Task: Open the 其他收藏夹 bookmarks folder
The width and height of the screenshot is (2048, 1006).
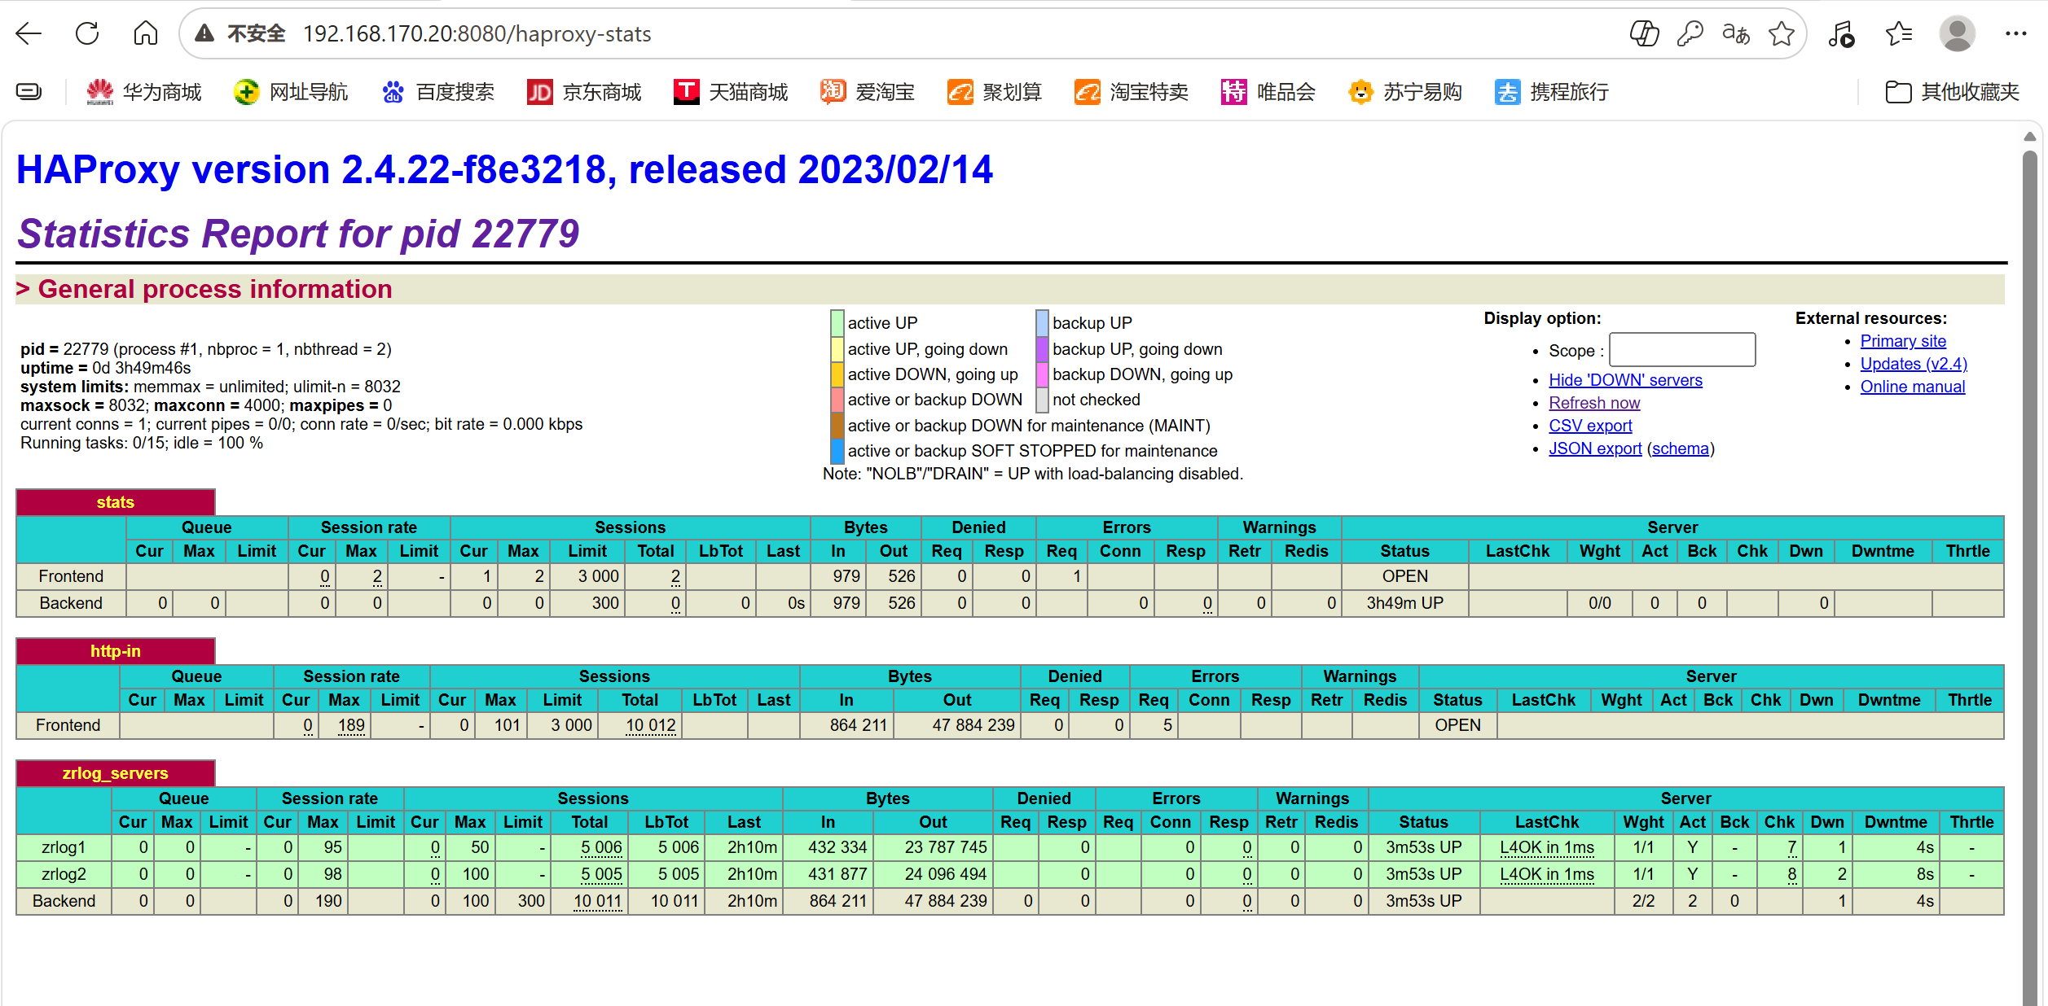Action: click(x=1952, y=92)
